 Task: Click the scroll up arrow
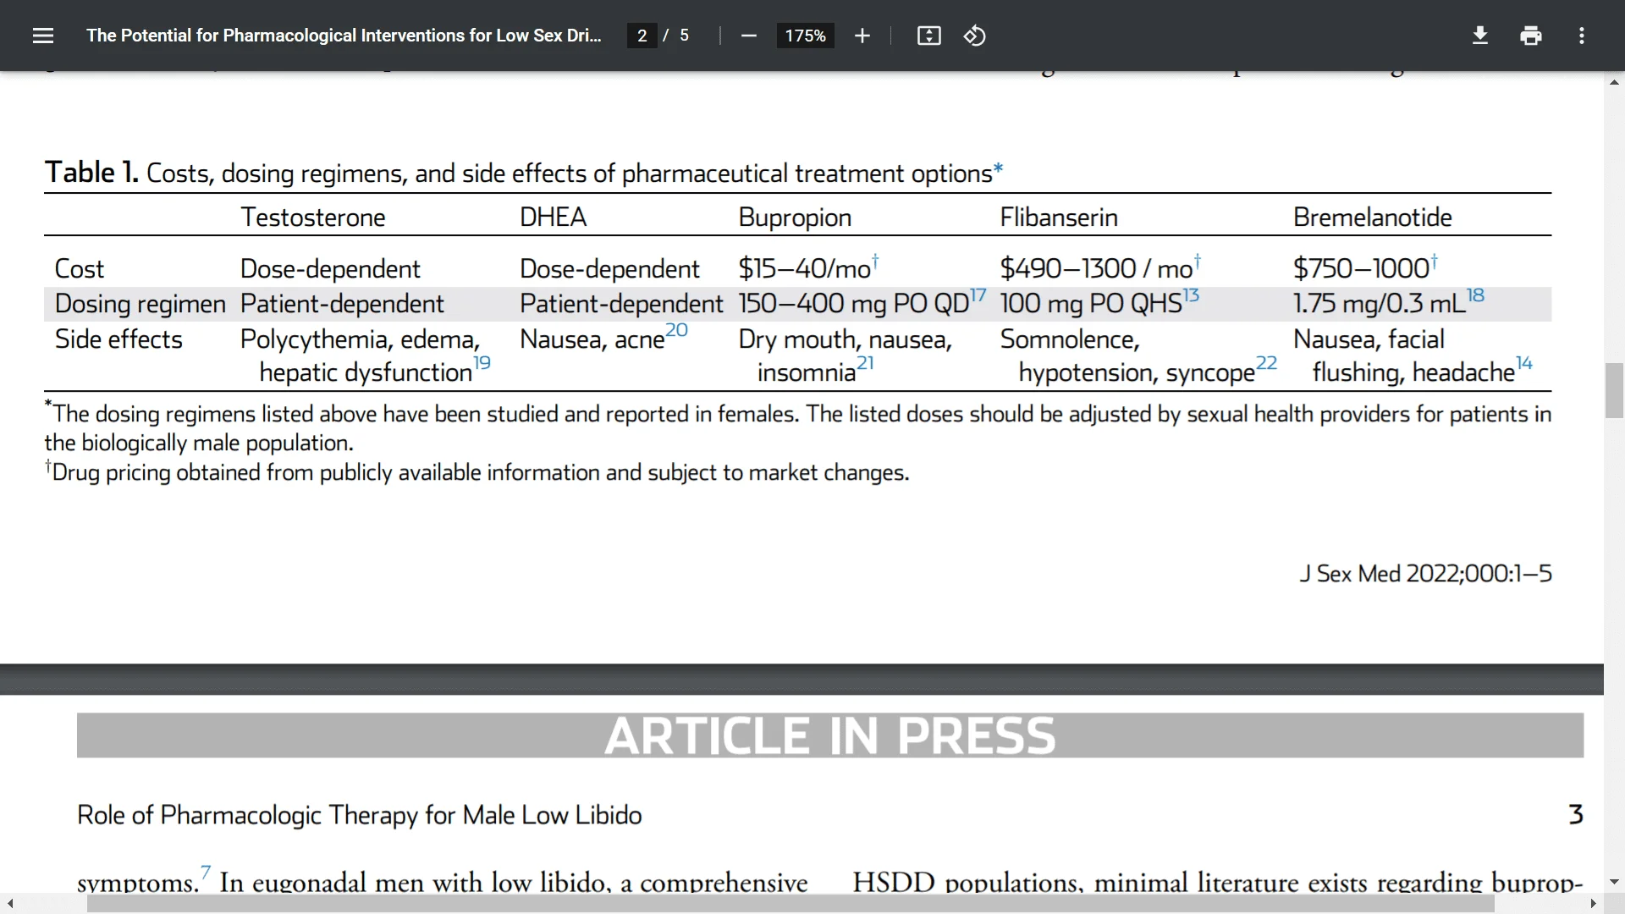[x=1614, y=82]
